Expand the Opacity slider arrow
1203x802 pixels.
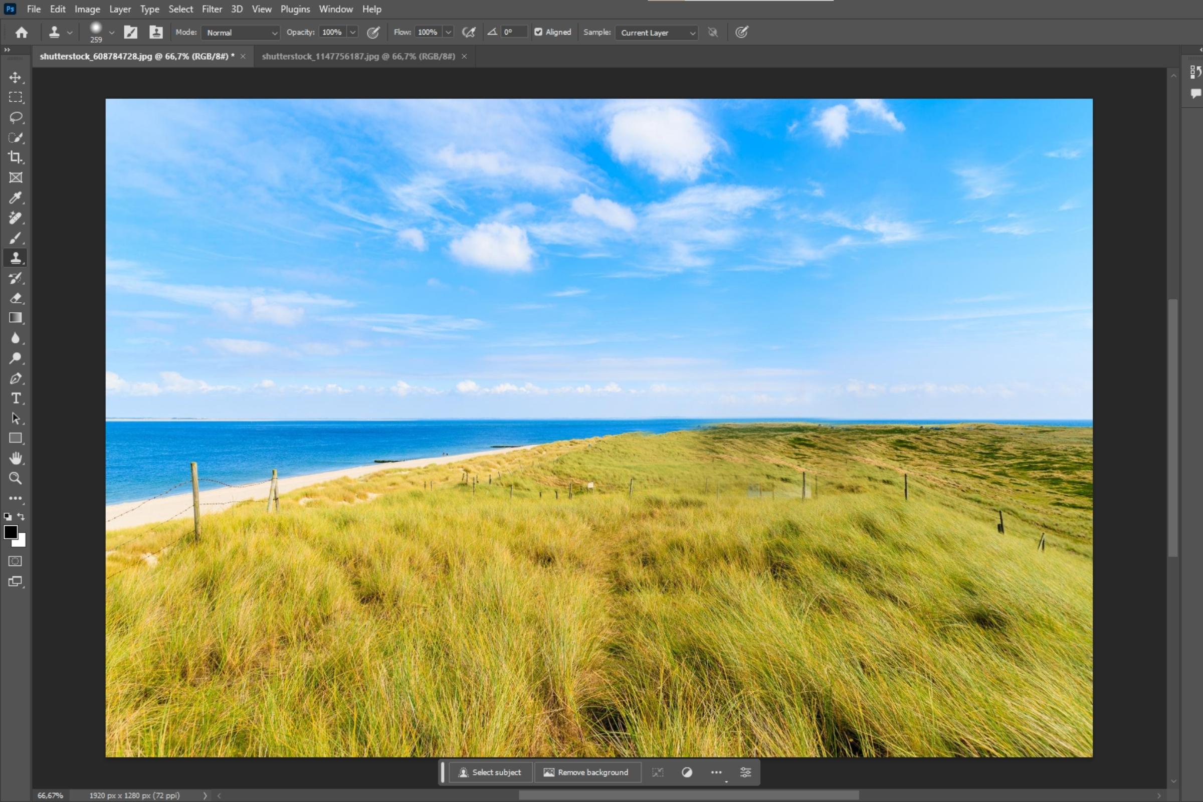coord(352,32)
